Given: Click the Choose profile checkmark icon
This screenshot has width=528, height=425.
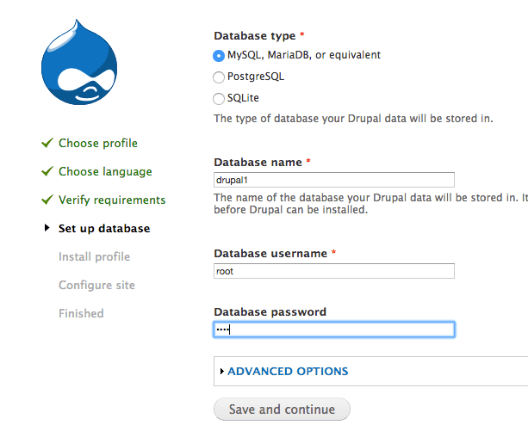Looking at the screenshot, I should (x=47, y=143).
